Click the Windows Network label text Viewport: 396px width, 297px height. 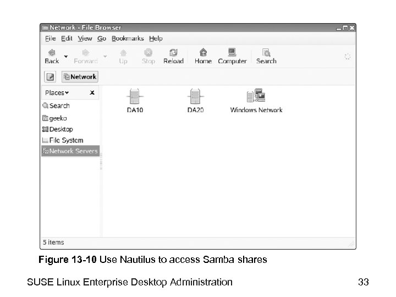[256, 110]
